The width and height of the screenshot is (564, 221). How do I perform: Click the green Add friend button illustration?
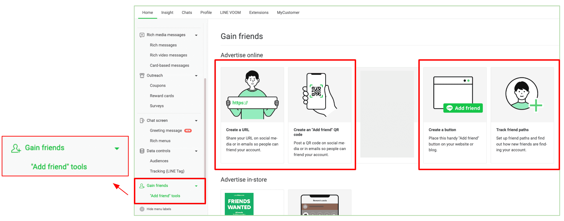pyautogui.click(x=463, y=108)
